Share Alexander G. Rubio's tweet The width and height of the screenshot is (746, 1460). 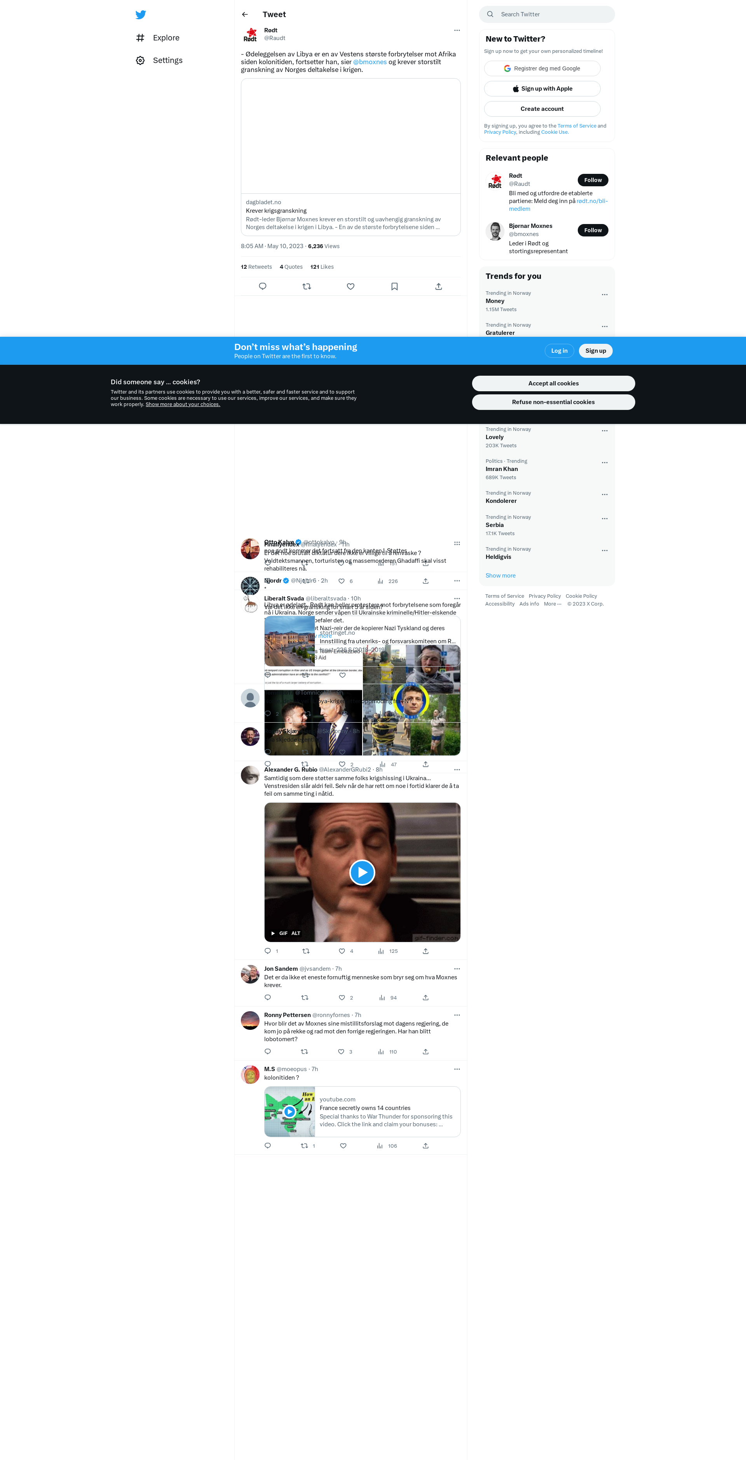click(x=425, y=951)
